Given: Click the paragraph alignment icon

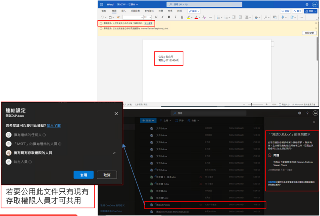Looking at the screenshot, I should point(247,17).
